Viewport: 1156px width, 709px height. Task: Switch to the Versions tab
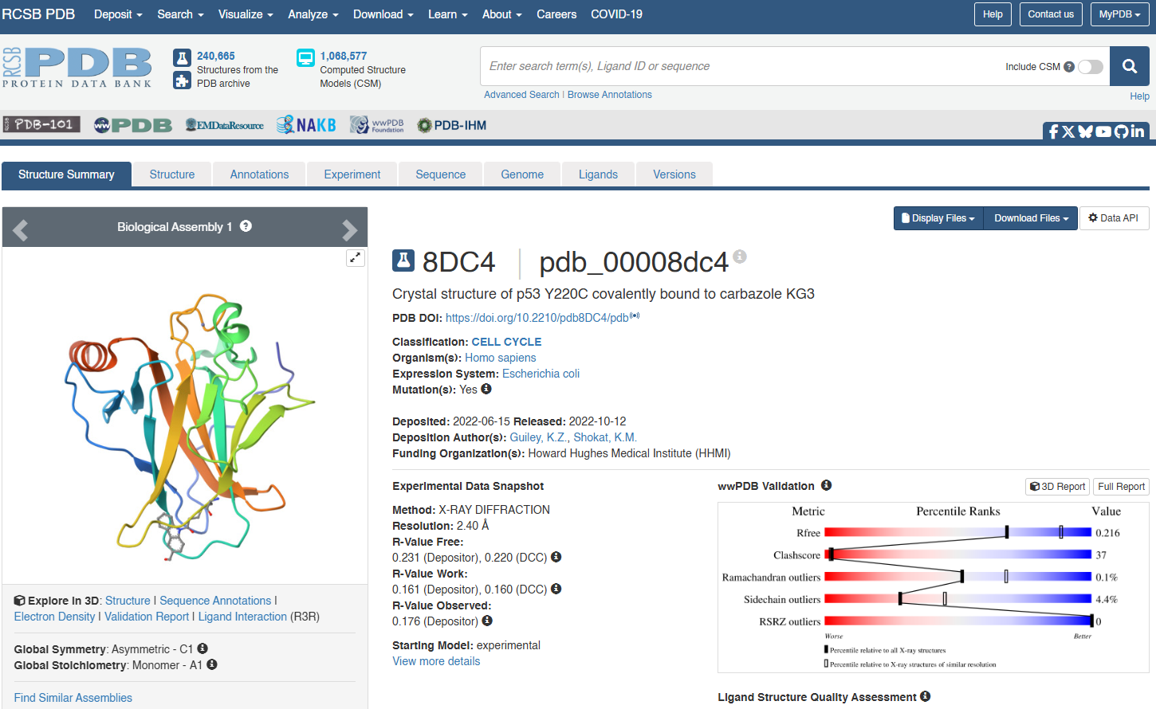click(x=674, y=174)
